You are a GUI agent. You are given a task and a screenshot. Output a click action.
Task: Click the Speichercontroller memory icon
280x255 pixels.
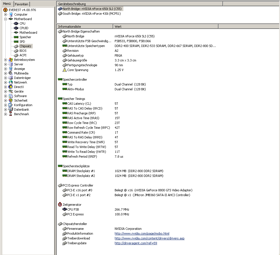click(x=60, y=79)
